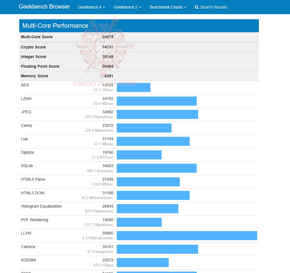
Task: Select the Multi-Core Score value 24675
Action: point(108,37)
